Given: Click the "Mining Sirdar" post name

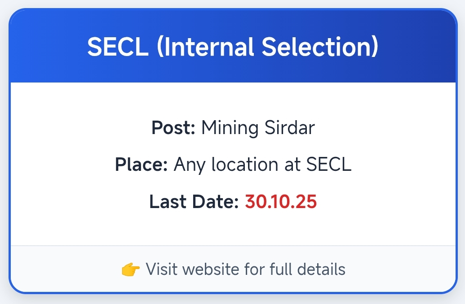Looking at the screenshot, I should pos(258,128).
